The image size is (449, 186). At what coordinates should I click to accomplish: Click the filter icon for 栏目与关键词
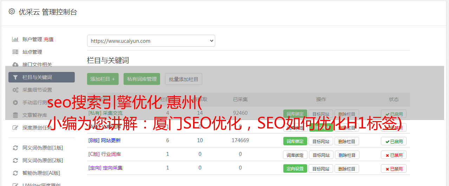coord(15,77)
